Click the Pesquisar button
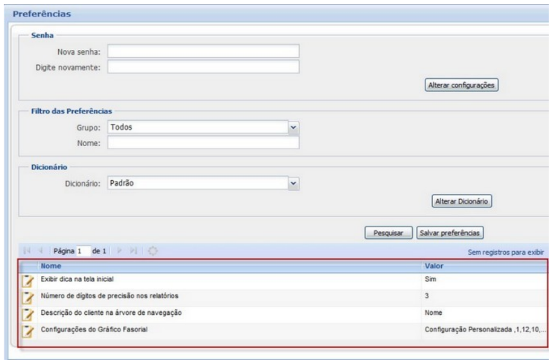Screen dimensions: 554x364 pyautogui.click(x=389, y=232)
